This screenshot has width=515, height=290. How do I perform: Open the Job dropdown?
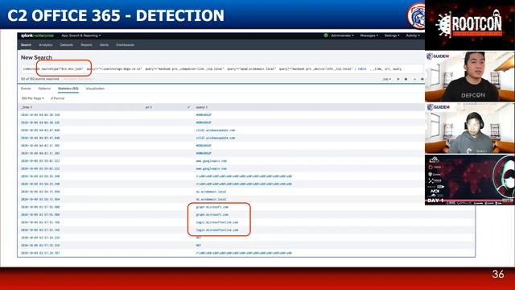tap(386, 79)
